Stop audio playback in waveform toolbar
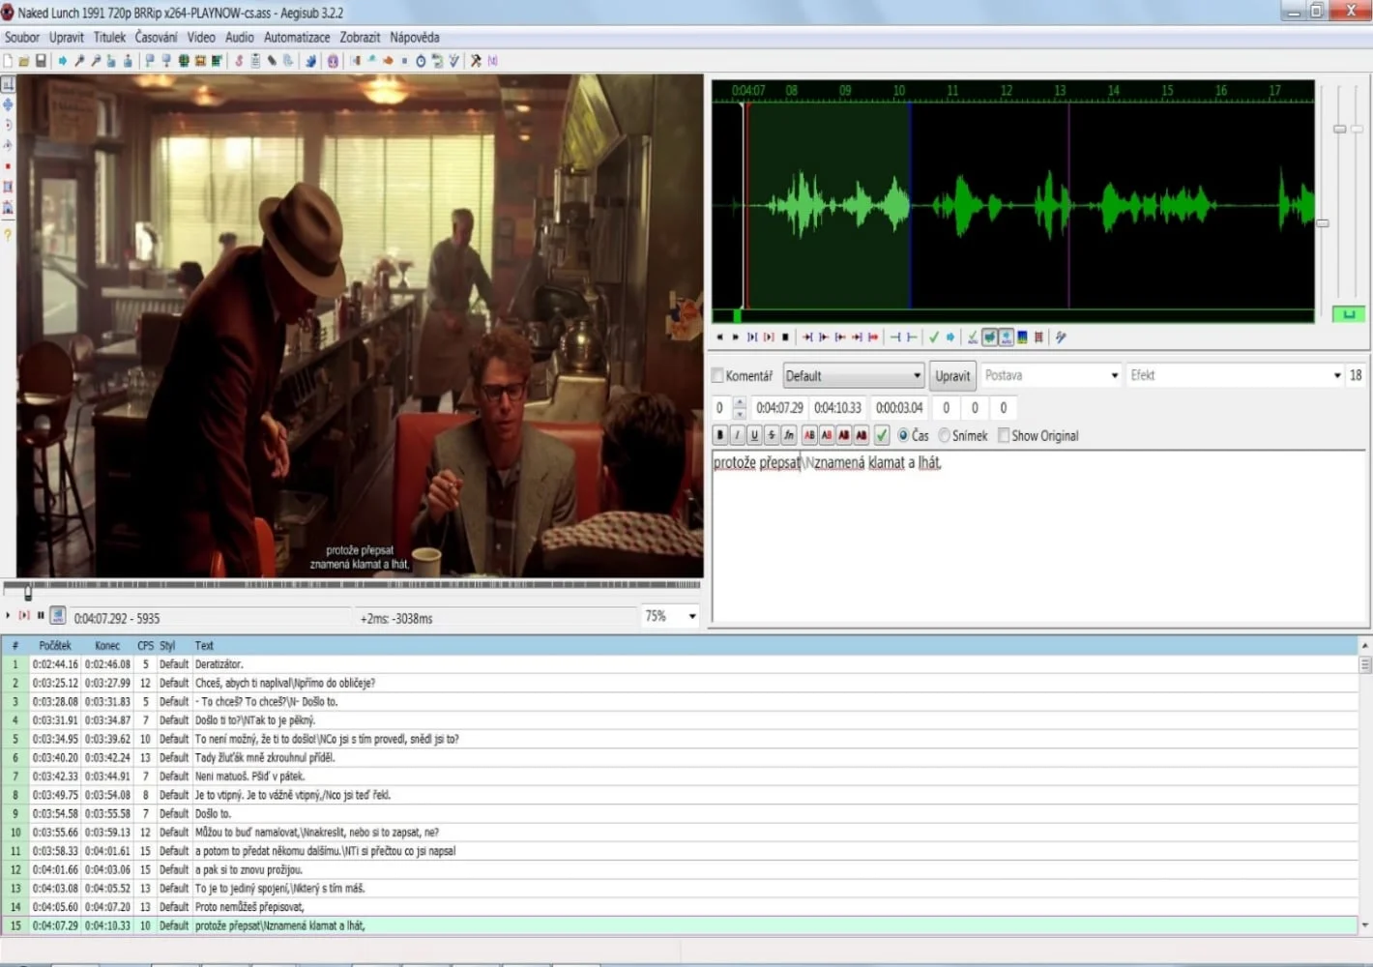Screen dimensions: 1373x967 pyautogui.click(x=785, y=337)
